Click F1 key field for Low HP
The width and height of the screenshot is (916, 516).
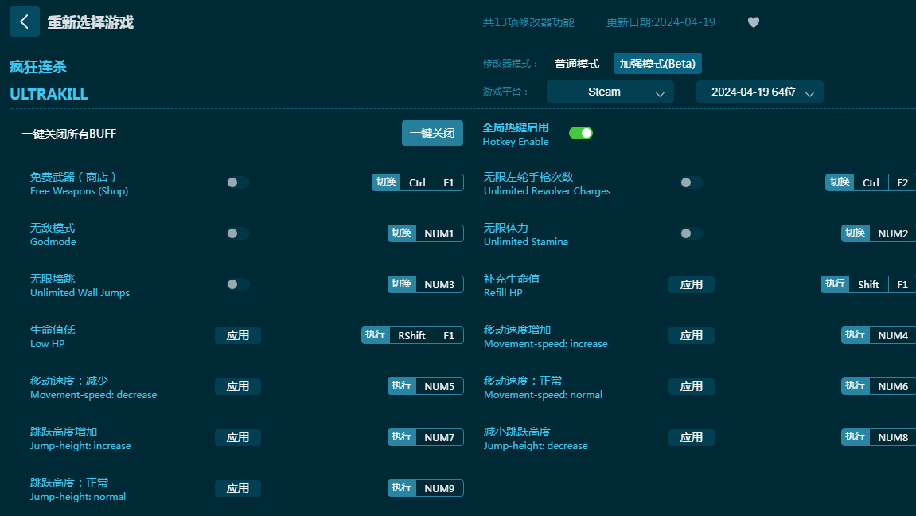449,335
